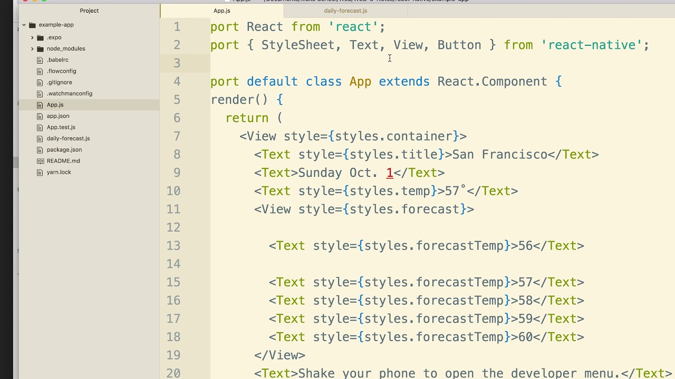675x379 pixels.
Task: Click forecast value 60 on line 18
Action: pyautogui.click(x=525, y=337)
